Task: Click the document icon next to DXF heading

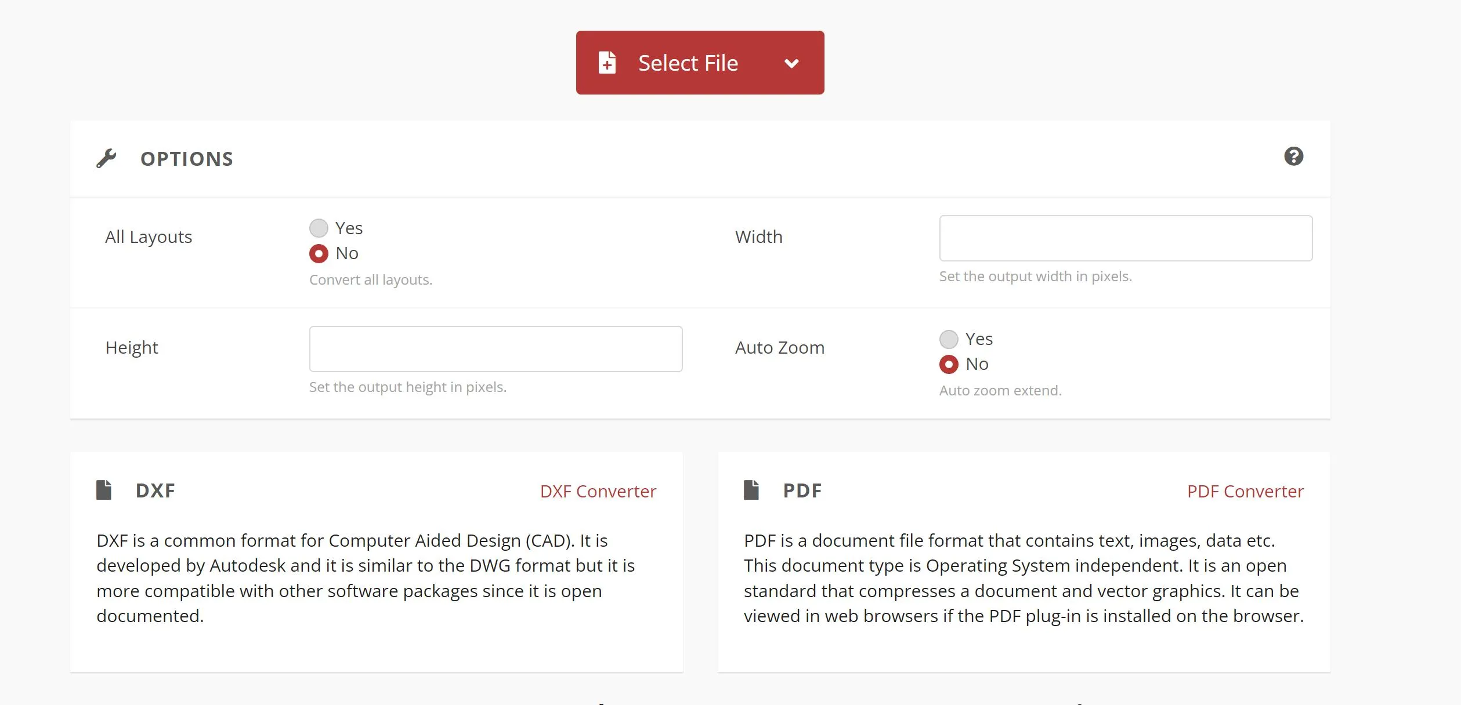Action: pos(103,489)
